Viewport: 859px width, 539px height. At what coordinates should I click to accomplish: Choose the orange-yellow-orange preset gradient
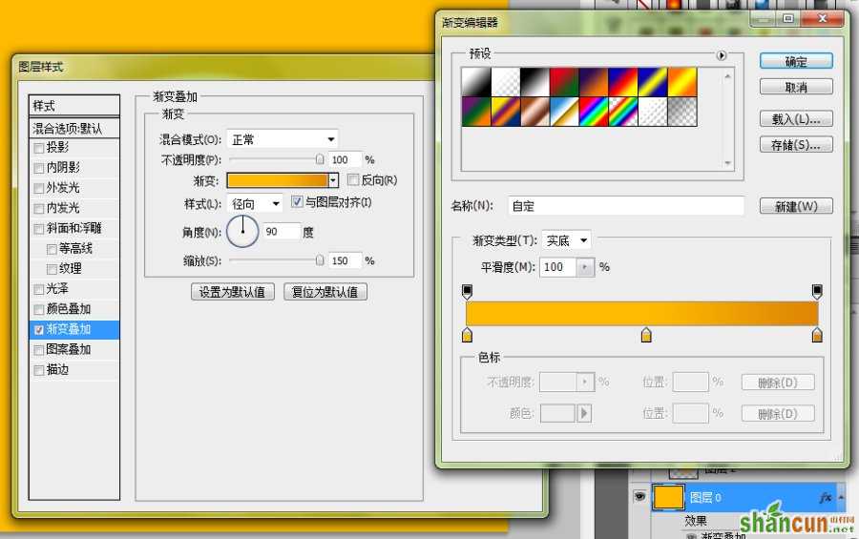[682, 82]
